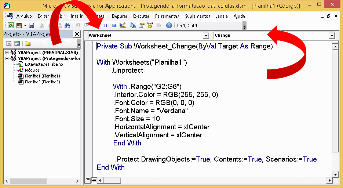
Task: Click the Undo toolbar icon
Action: [78, 25]
